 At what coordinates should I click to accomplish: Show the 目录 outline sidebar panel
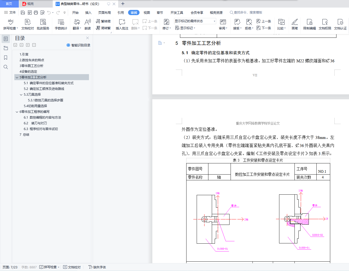(x=6, y=39)
